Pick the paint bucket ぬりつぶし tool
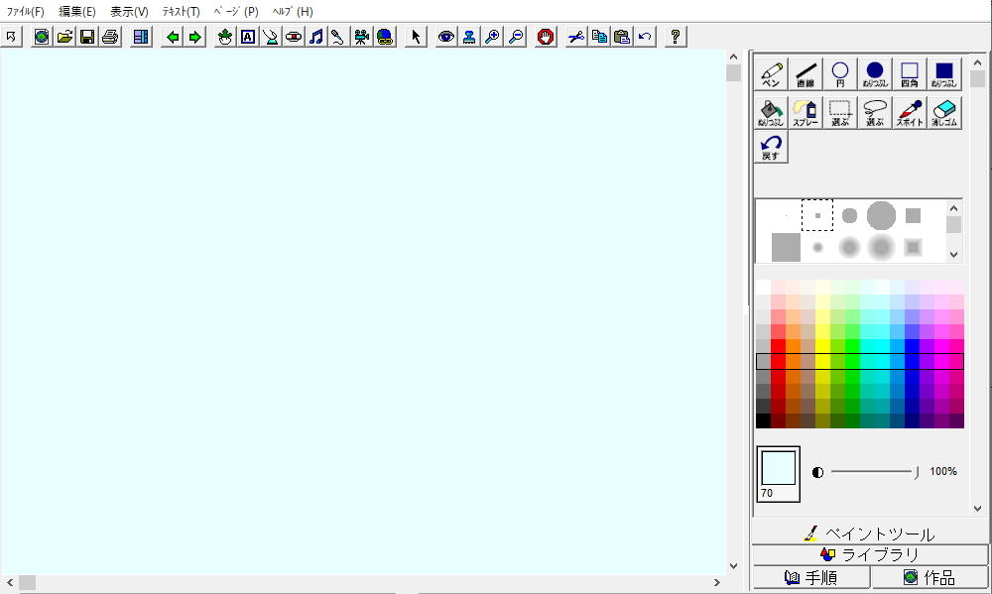 click(771, 113)
